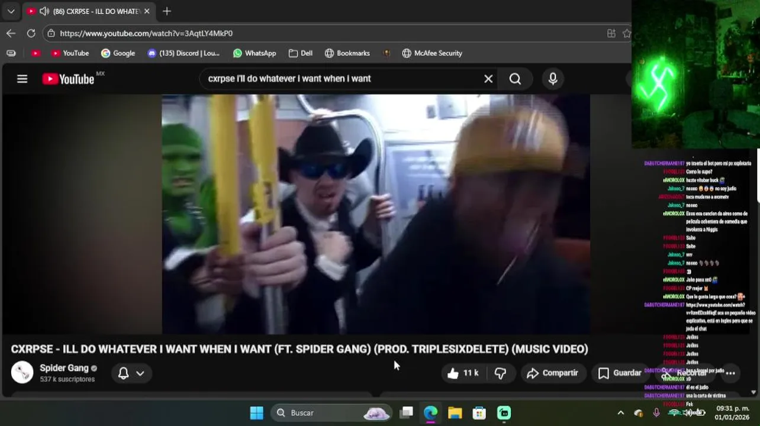Expand the Dell bookmarks folder
Viewport: 760px width, 426px height.
(301, 53)
